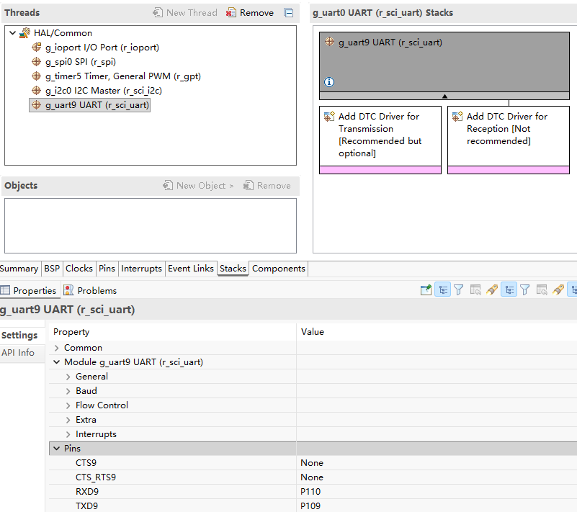
Task: Select g_timer5 Timer, General PWM in tree
Action: click(122, 76)
